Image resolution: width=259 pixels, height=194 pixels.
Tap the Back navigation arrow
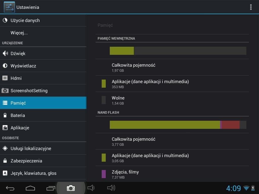[x=10, y=188]
